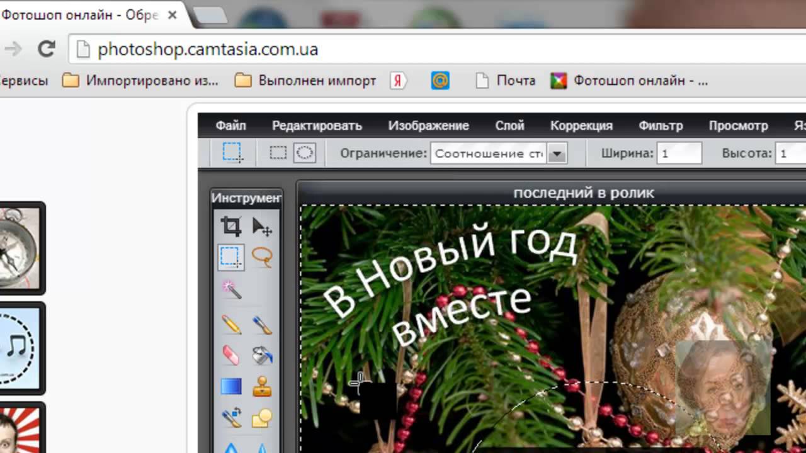Viewport: 806px width, 453px height.
Task: Click the woman's portrait layer on canvas
Action: click(x=723, y=388)
